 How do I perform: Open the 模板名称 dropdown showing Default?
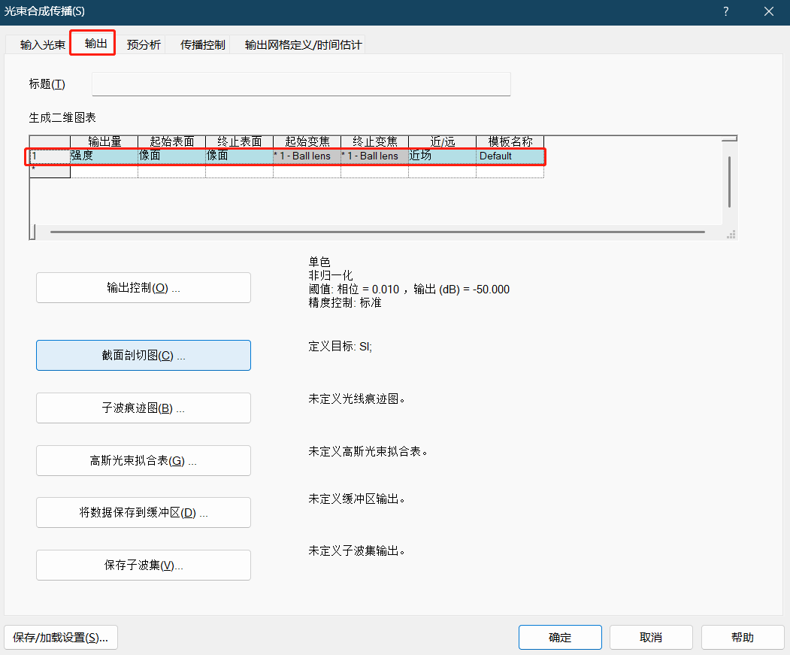[510, 156]
